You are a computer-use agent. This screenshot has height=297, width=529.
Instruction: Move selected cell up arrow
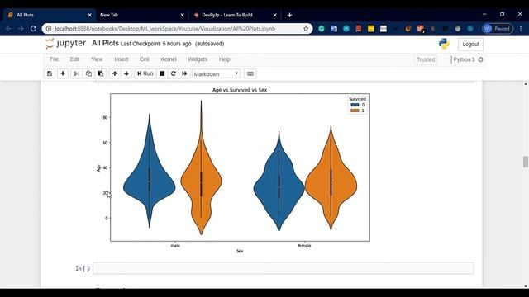pyautogui.click(x=115, y=73)
